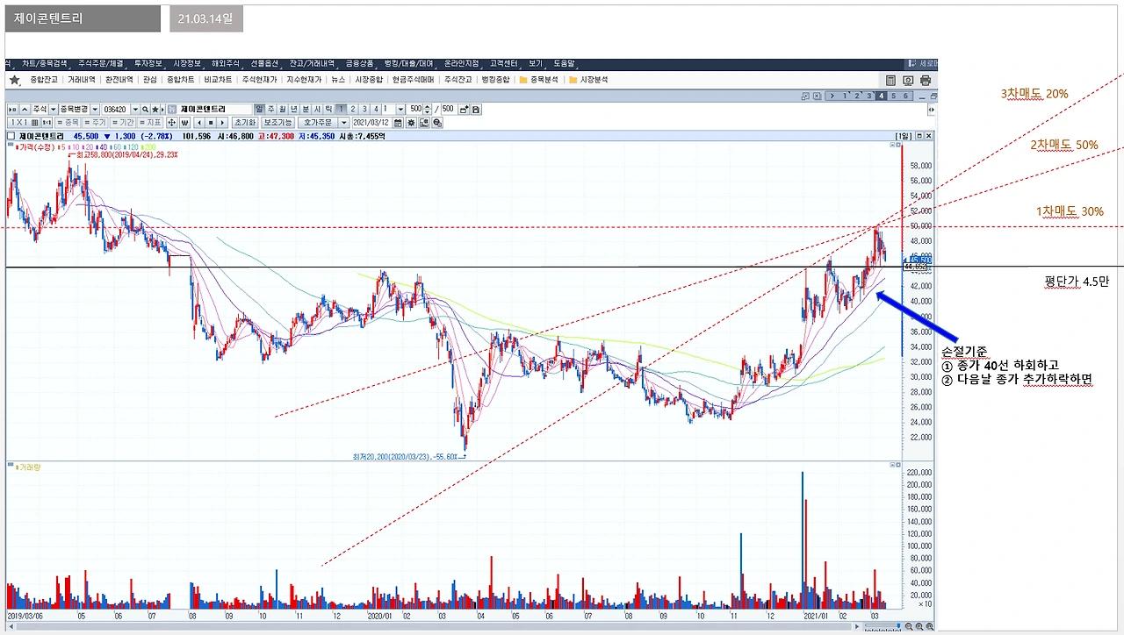Expand side panel with the arrow toggle
This screenshot has height=635, width=1124.
[x=932, y=110]
